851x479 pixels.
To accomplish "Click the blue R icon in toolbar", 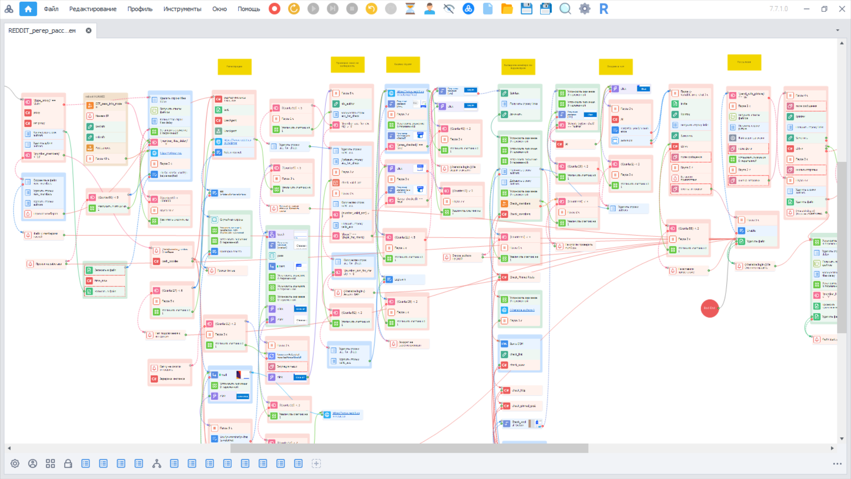I will pos(604,9).
